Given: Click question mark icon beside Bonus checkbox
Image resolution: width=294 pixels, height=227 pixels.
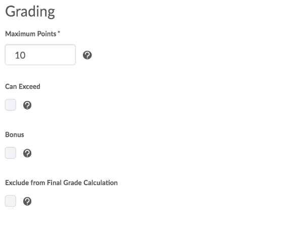Looking at the screenshot, I should coord(27,153).
